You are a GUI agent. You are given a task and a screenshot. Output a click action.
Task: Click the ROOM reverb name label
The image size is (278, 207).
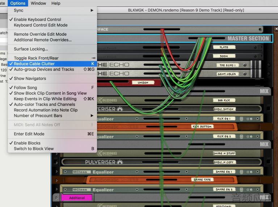coord(224,56)
